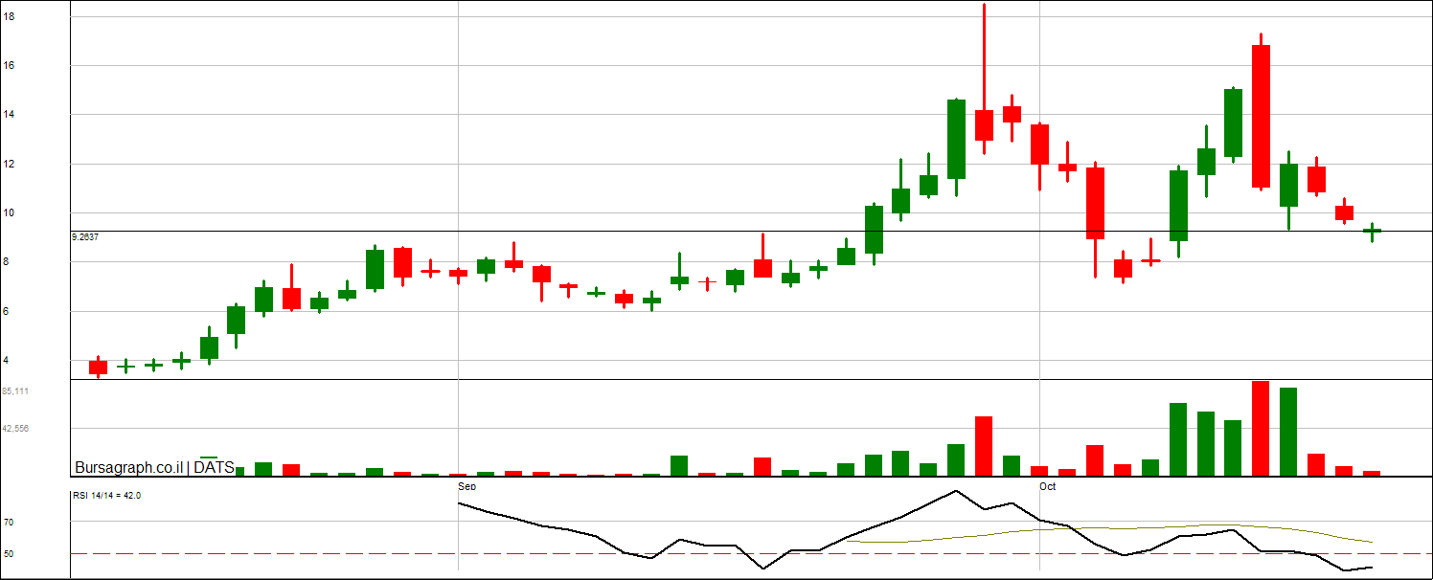Viewport: 1433px width, 580px height.
Task: Click the 4 price axis label
Action: (7, 361)
